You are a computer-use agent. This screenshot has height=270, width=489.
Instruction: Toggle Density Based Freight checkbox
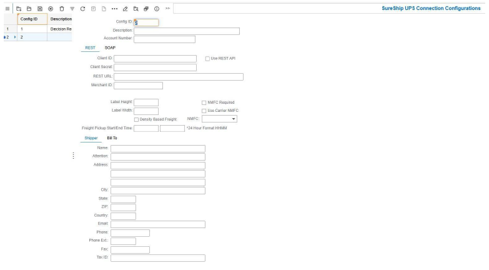136,119
